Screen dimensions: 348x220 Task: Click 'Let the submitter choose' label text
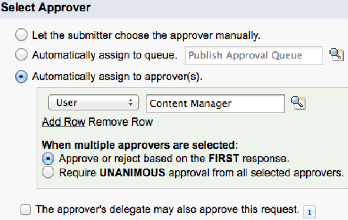[x=146, y=36]
